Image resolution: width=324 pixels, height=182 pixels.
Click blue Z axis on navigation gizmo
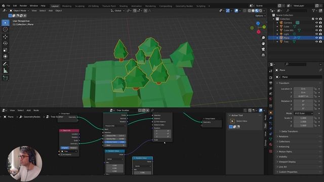(x=258, y=23)
